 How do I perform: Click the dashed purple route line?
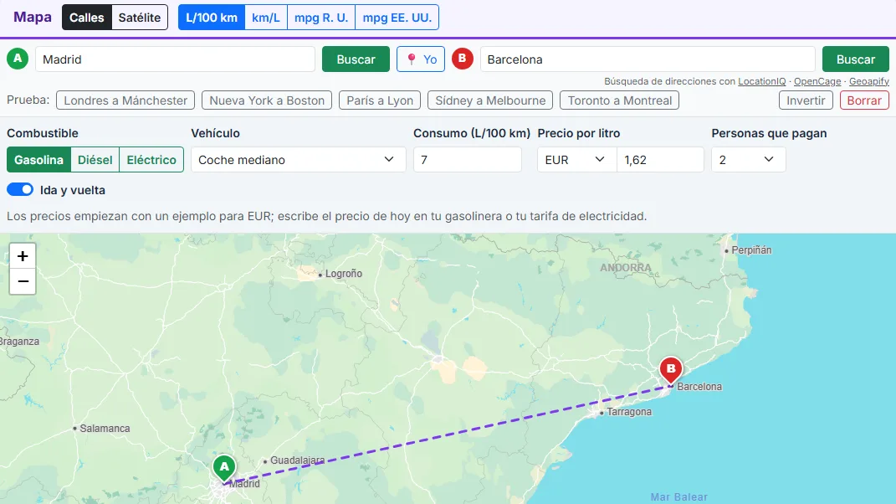pyautogui.click(x=448, y=435)
